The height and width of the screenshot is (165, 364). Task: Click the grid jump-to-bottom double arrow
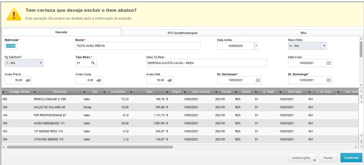tap(361, 141)
